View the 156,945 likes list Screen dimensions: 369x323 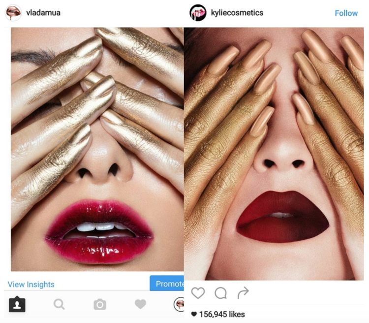pyautogui.click(x=222, y=314)
